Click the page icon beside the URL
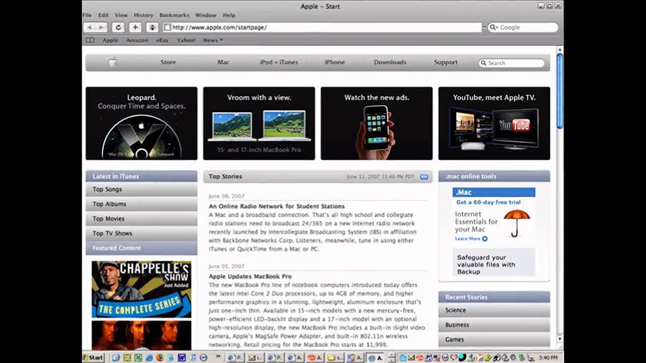The height and width of the screenshot is (363, 646). [168, 27]
